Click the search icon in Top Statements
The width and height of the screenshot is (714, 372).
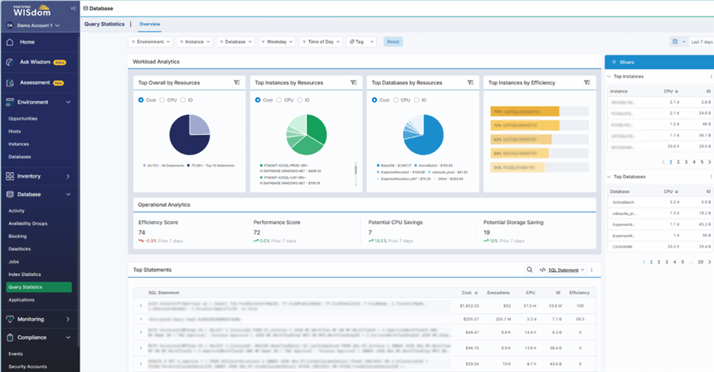[530, 270]
